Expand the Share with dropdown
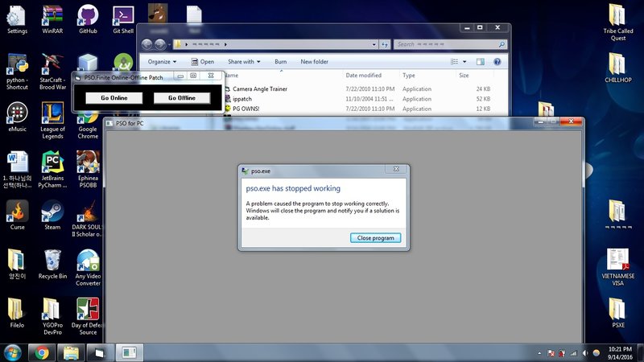 [x=244, y=62]
